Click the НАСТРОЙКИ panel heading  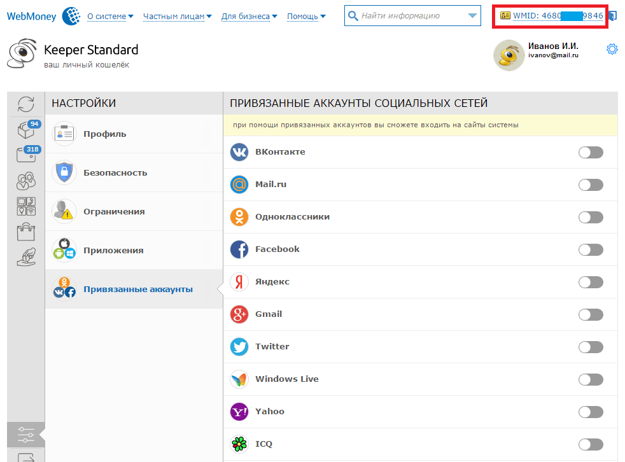(x=84, y=103)
